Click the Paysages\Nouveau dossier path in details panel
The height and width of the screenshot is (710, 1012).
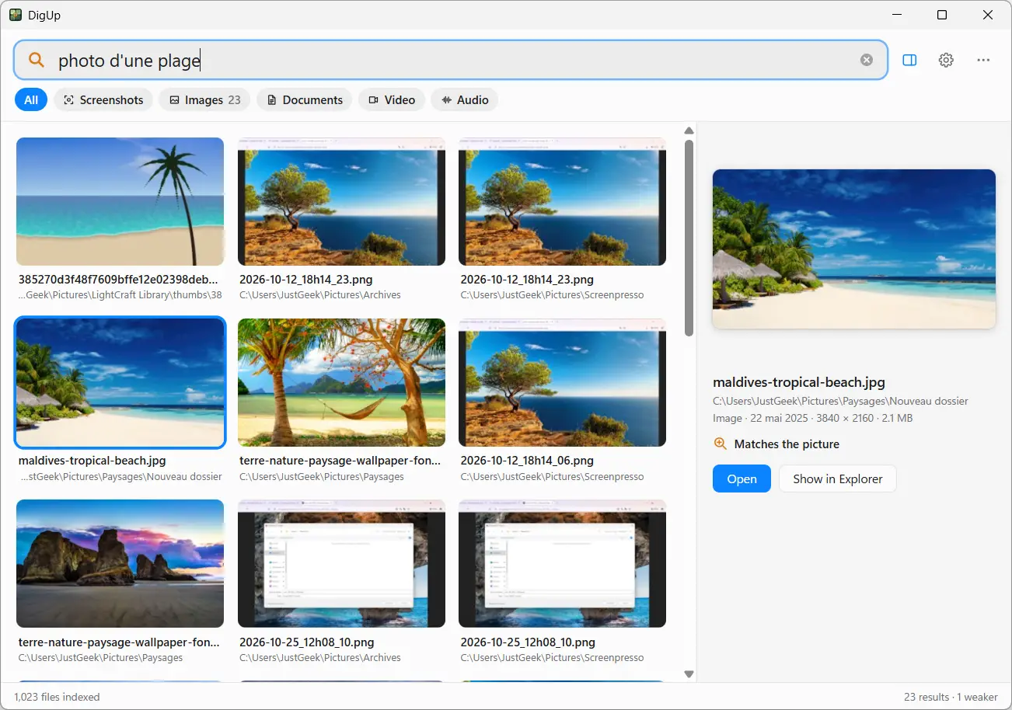point(840,402)
